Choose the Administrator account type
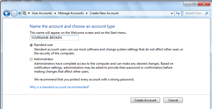Viewport: 212px width, 109px height. pyautogui.click(x=31, y=59)
